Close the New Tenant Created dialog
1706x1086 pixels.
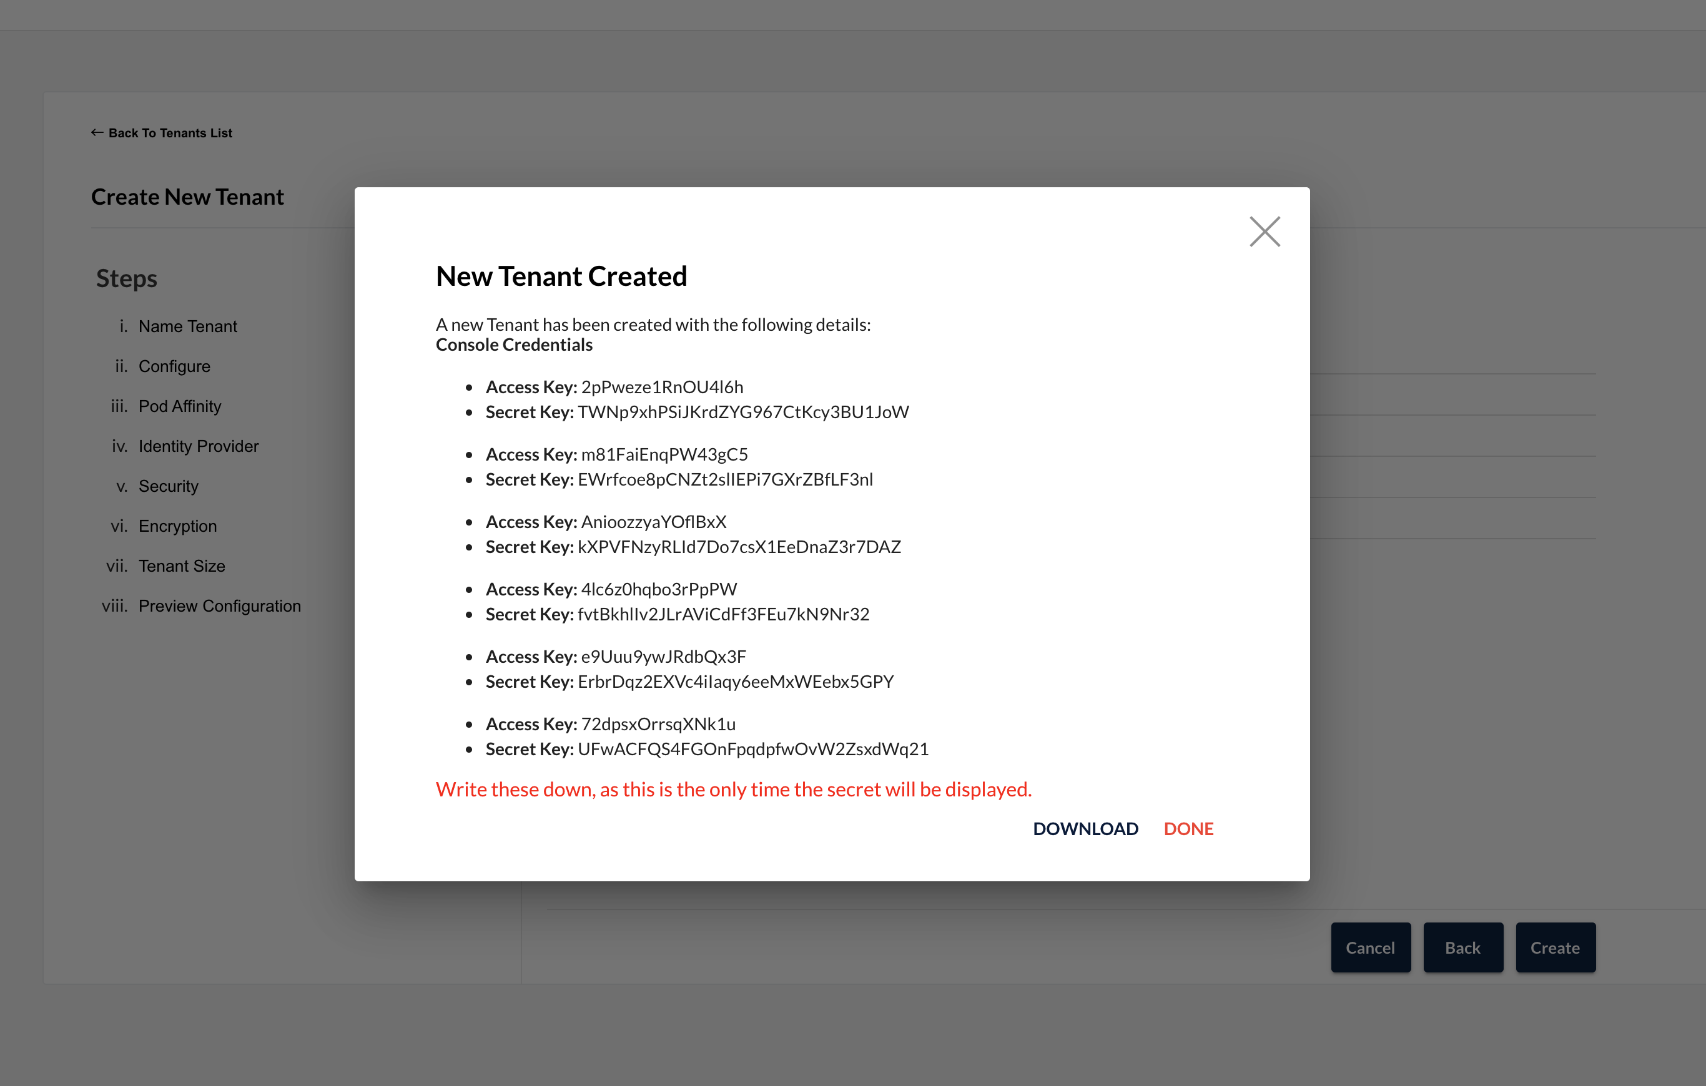tap(1264, 232)
